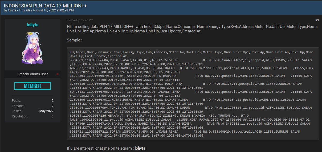The height and width of the screenshot is (152, 322).
Task: Click the 'Threads:' label
Action: 18,106
